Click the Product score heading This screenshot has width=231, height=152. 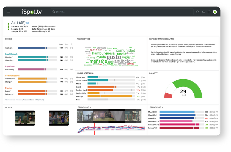point(9,88)
